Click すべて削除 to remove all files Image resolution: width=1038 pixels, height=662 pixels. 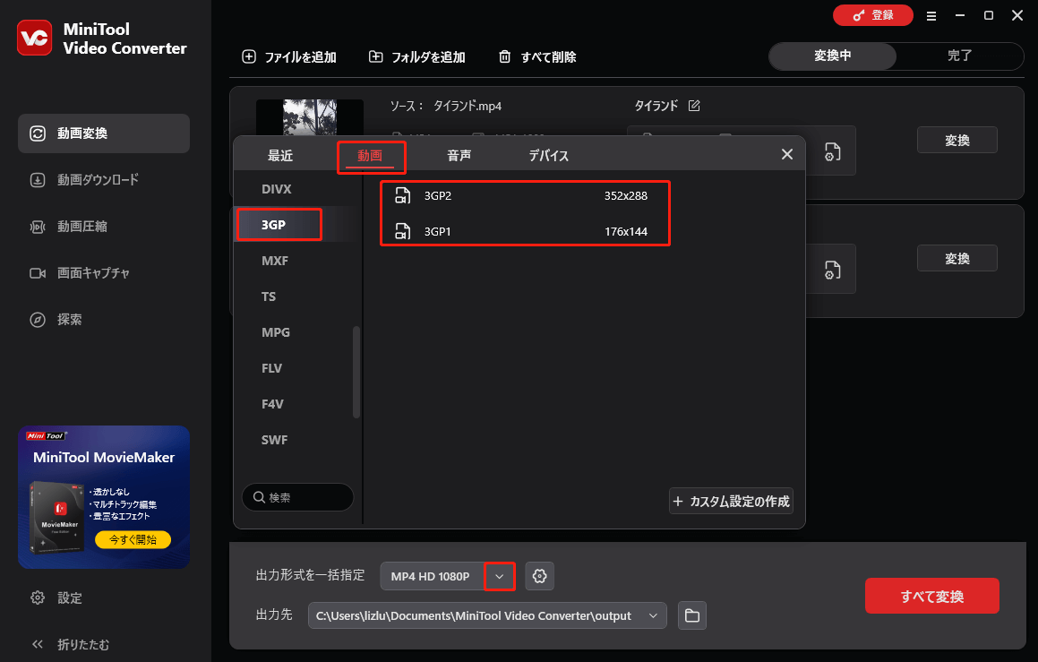[x=536, y=57]
